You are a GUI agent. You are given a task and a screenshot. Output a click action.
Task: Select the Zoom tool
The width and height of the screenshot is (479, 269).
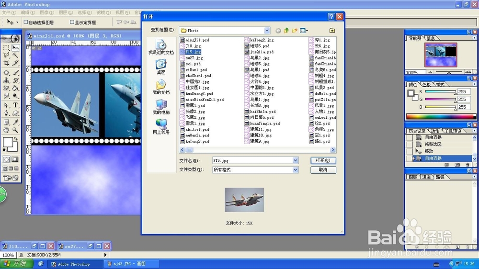[15, 130]
